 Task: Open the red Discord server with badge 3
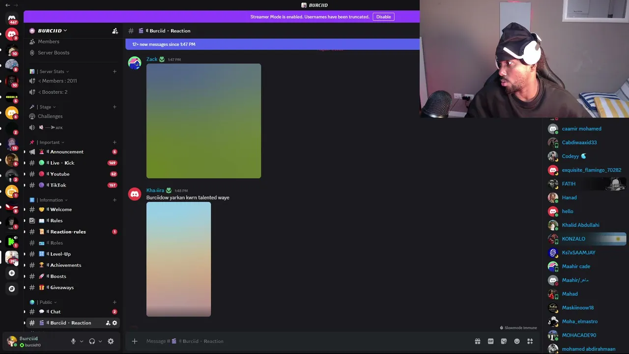(12, 34)
